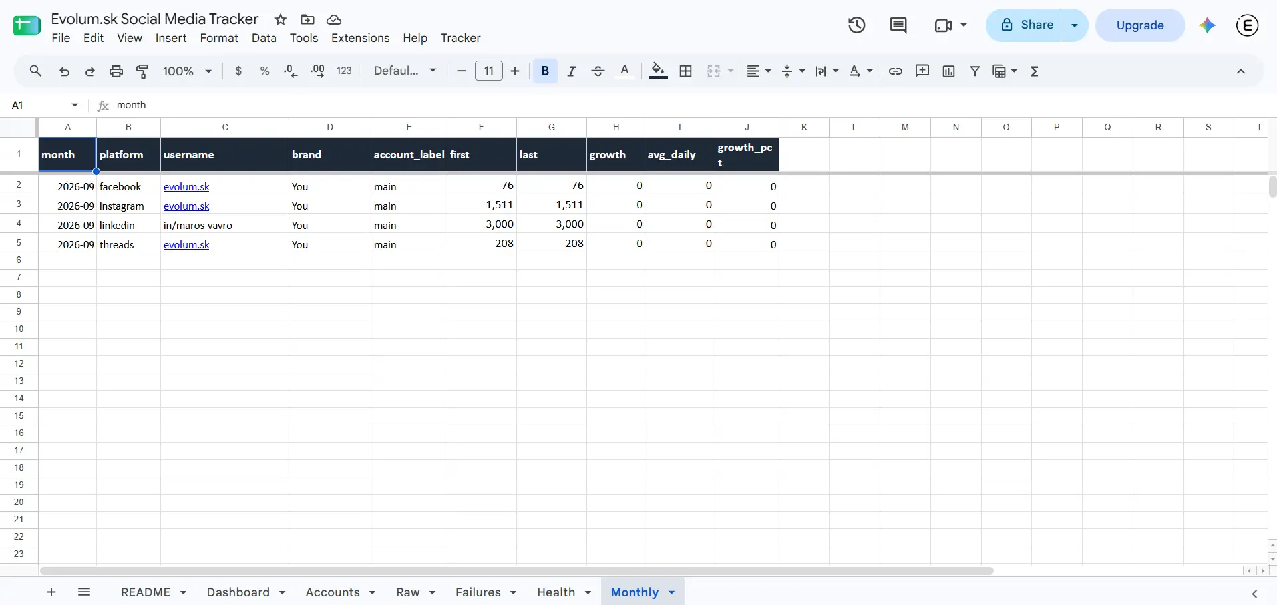Image resolution: width=1277 pixels, height=605 pixels.
Task: Open vertical align dropdown
Action: coord(793,71)
